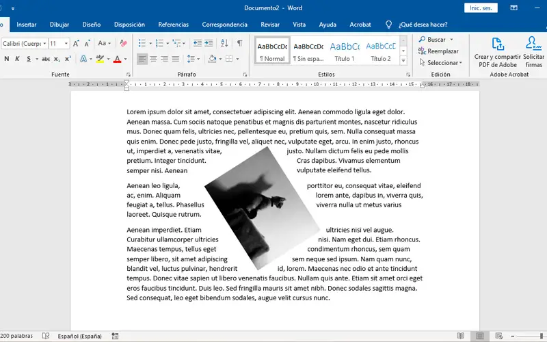Switch to the Referencias tab
The height and width of the screenshot is (342, 547).
coord(173,24)
